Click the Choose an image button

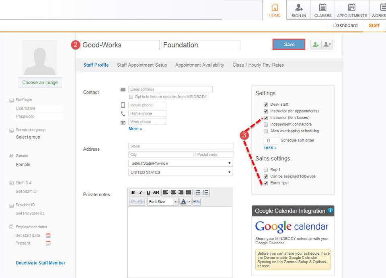(40, 82)
